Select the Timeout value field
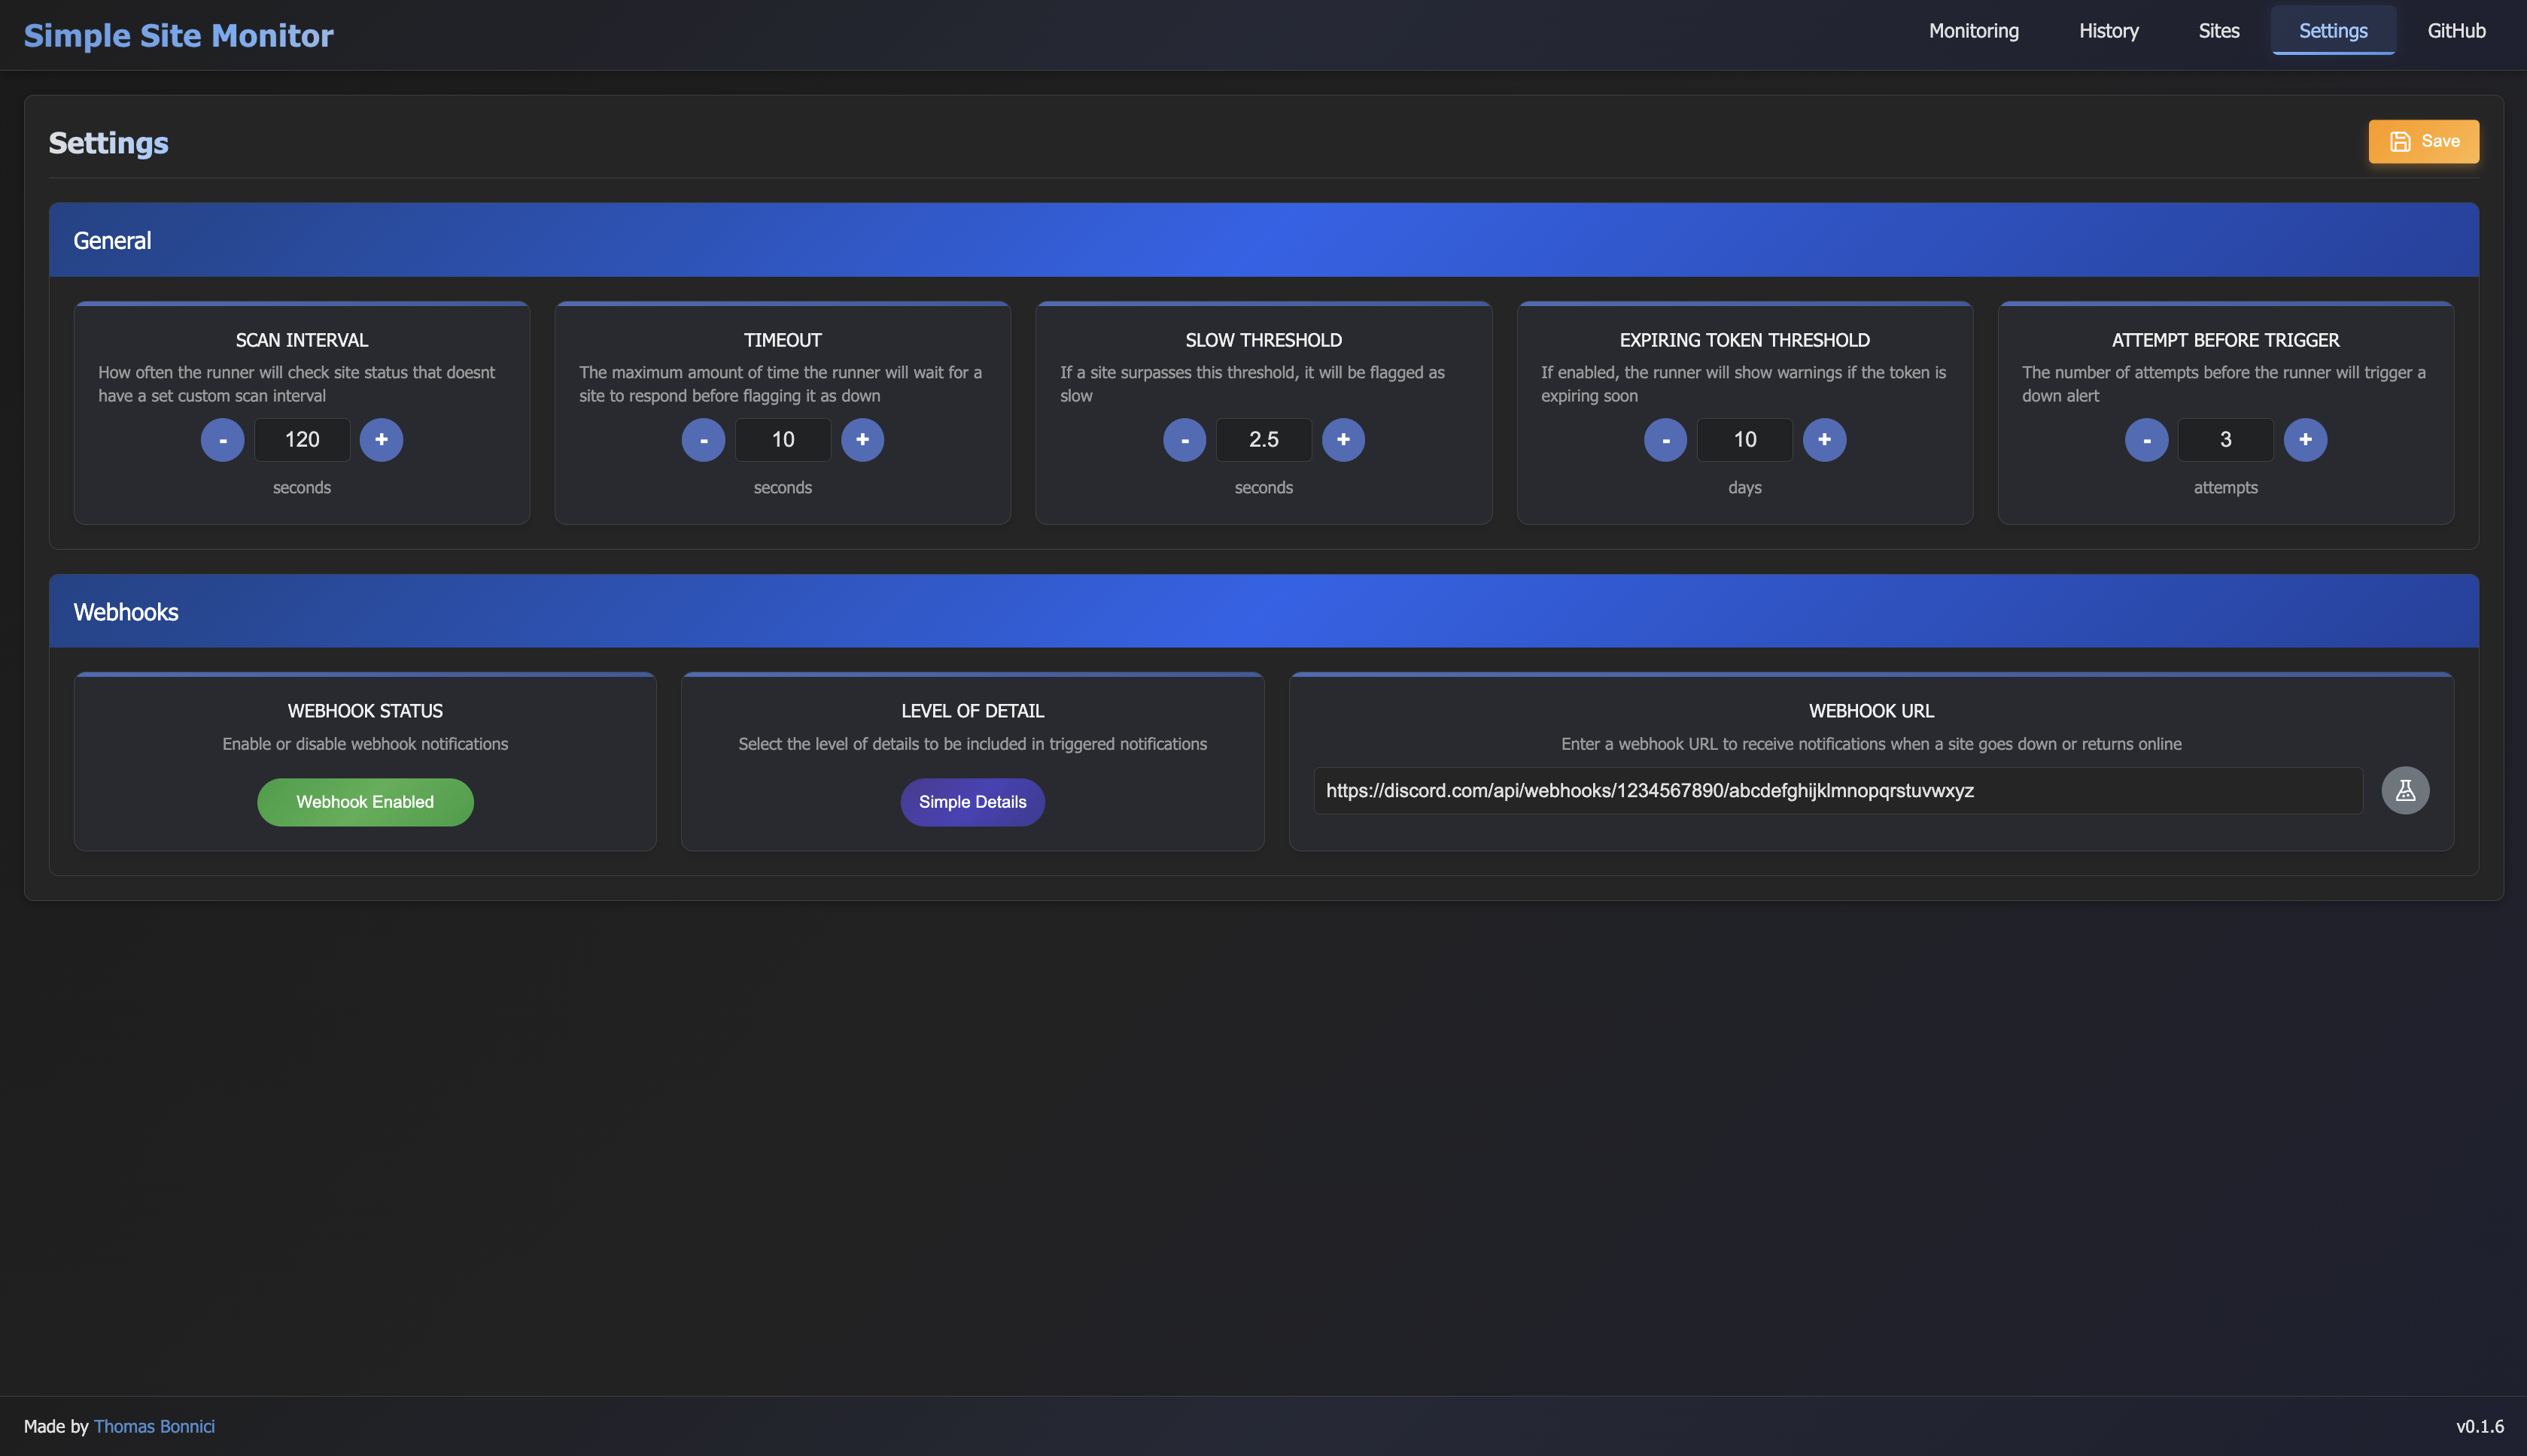The width and height of the screenshot is (2527, 1456). 783,440
